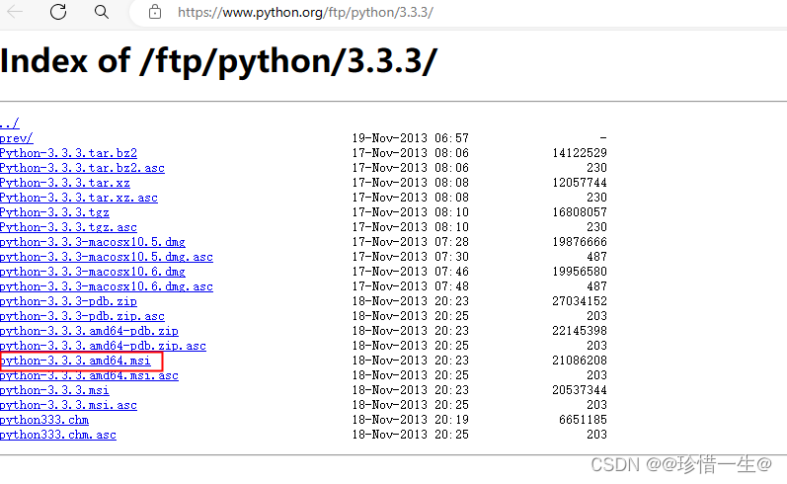This screenshot has width=787, height=484.
Task: Click file size 6651185
Action: [x=583, y=420]
